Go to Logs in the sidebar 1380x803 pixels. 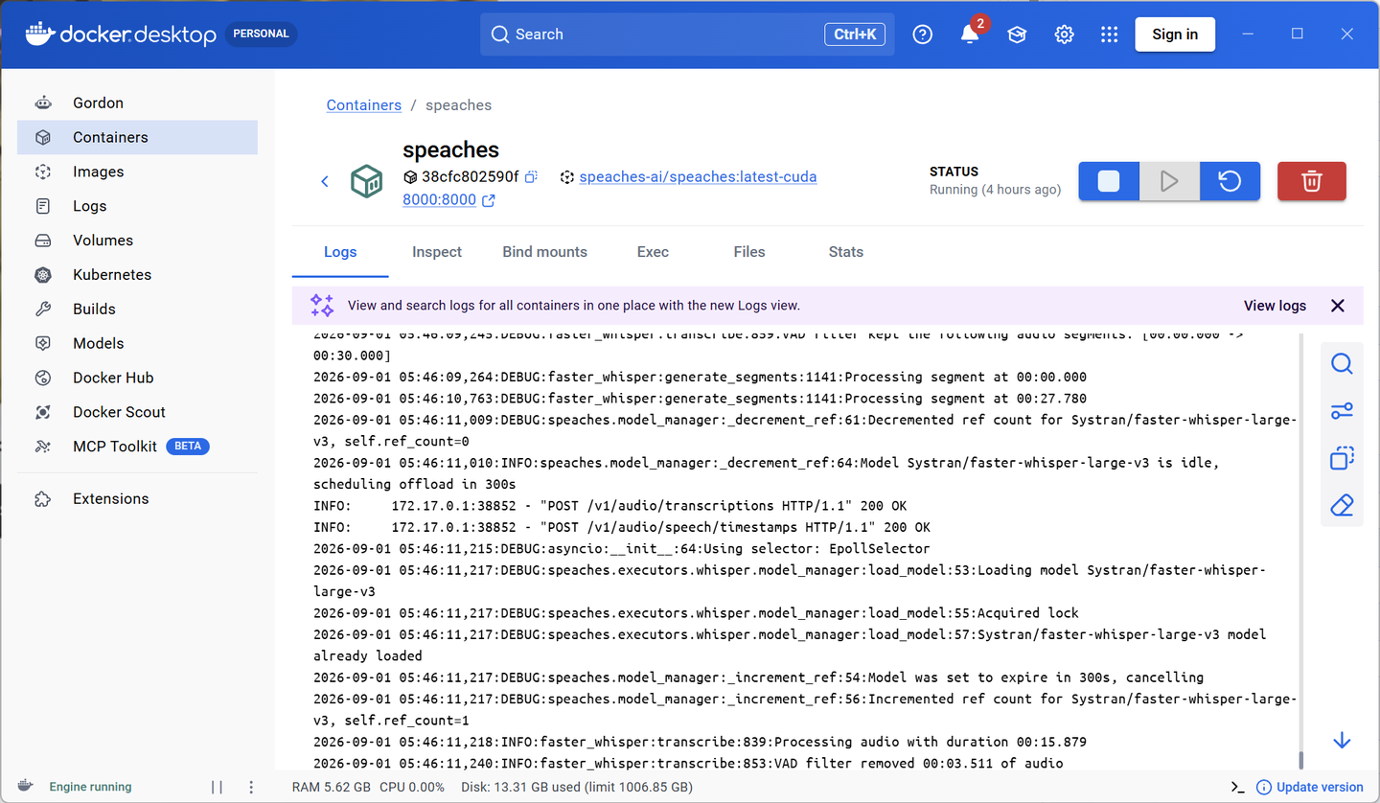[x=137, y=206]
